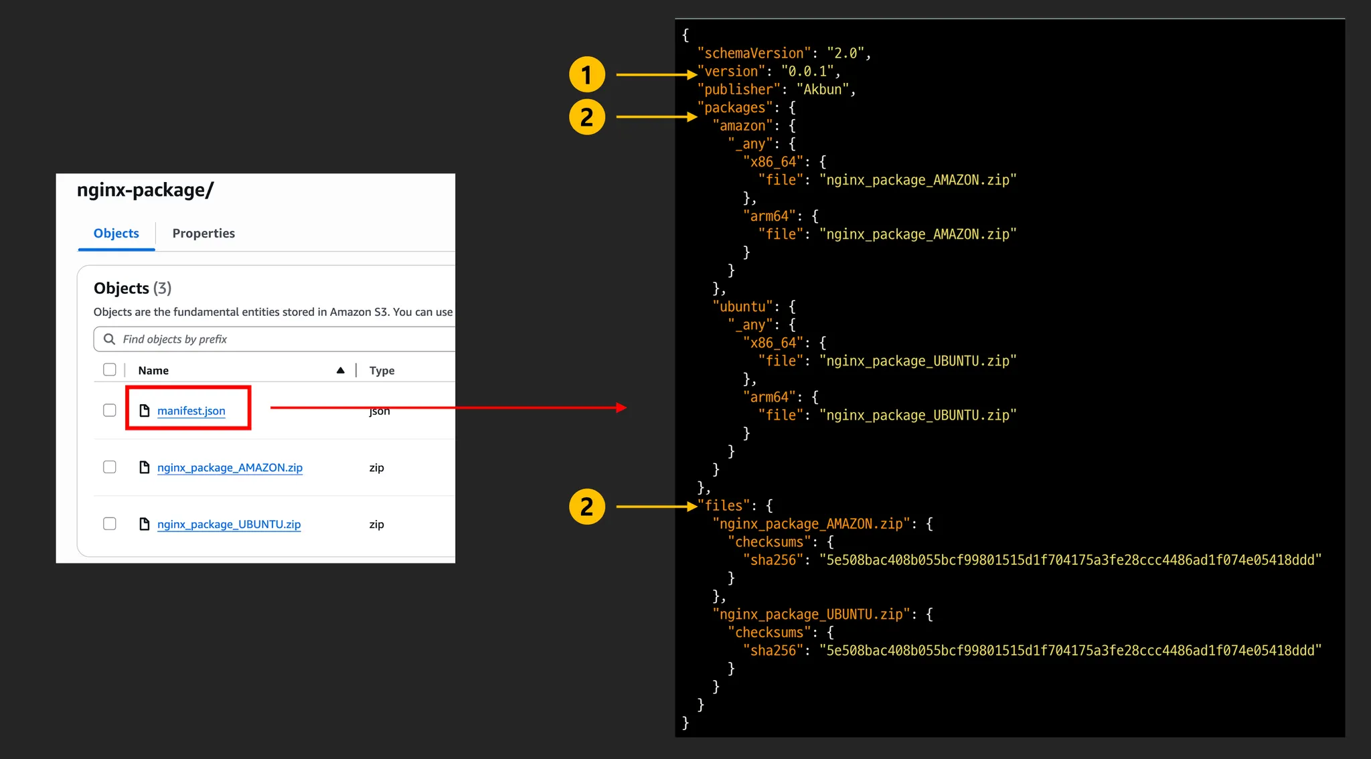Tick the nginx_package_UBUNTU.zip checkbox
The width and height of the screenshot is (1371, 759).
click(110, 524)
